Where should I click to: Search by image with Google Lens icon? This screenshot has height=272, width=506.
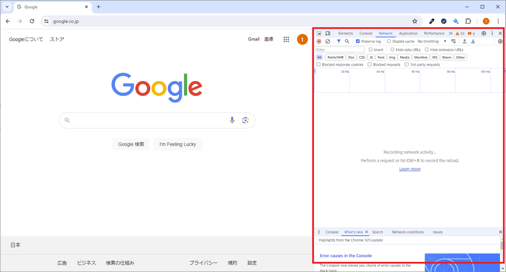[245, 120]
